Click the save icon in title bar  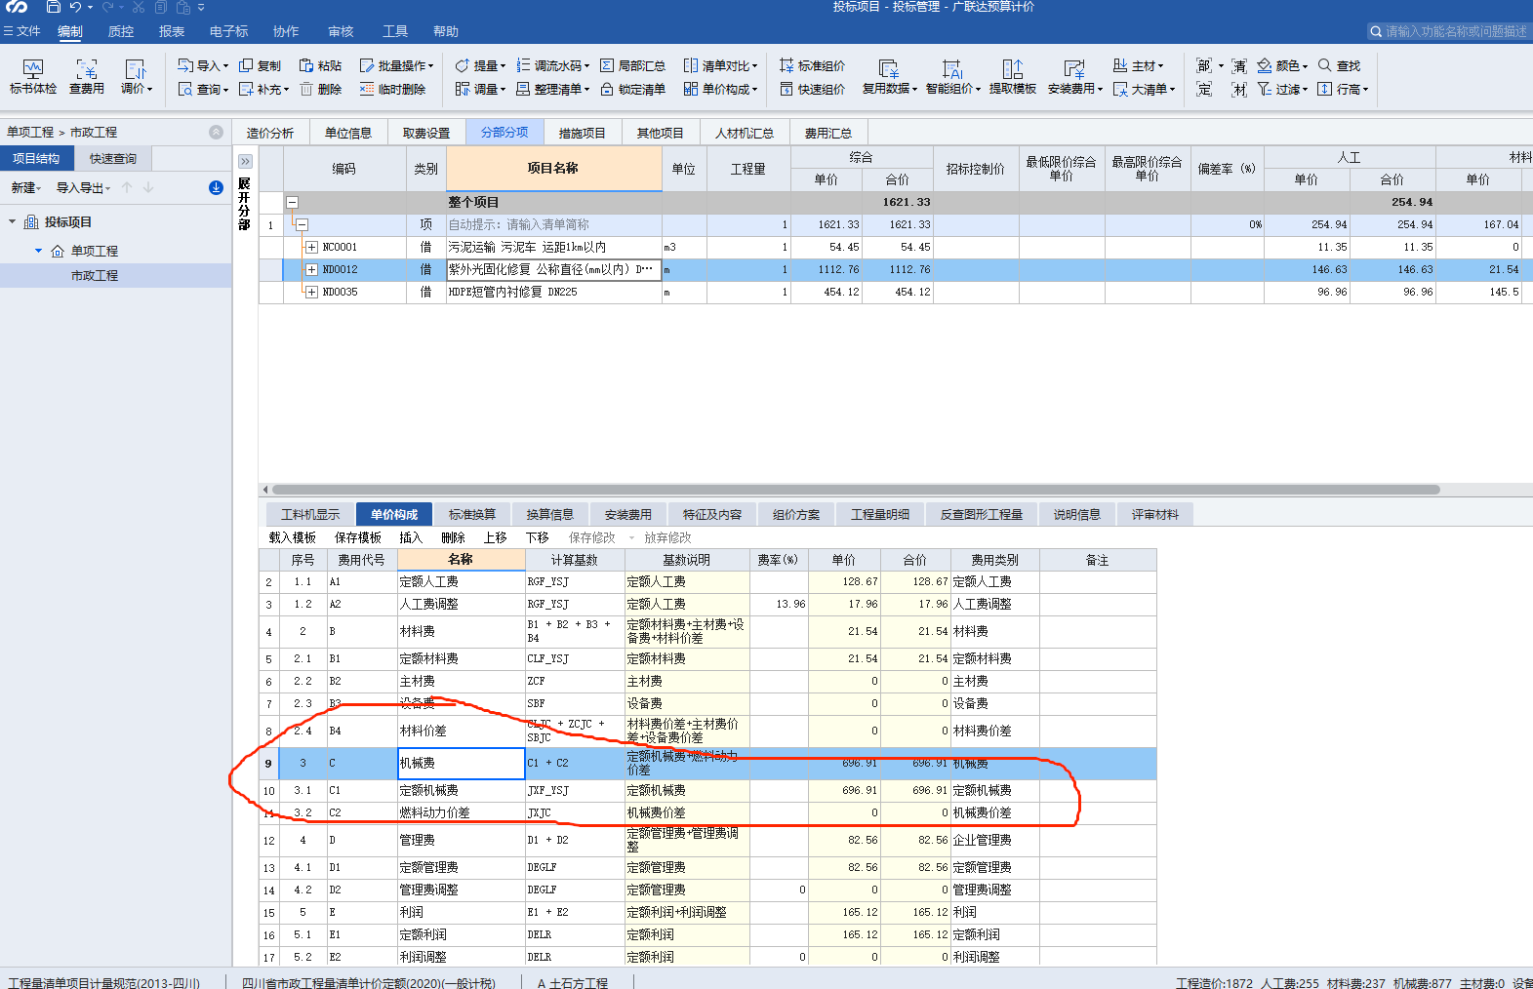tap(54, 7)
